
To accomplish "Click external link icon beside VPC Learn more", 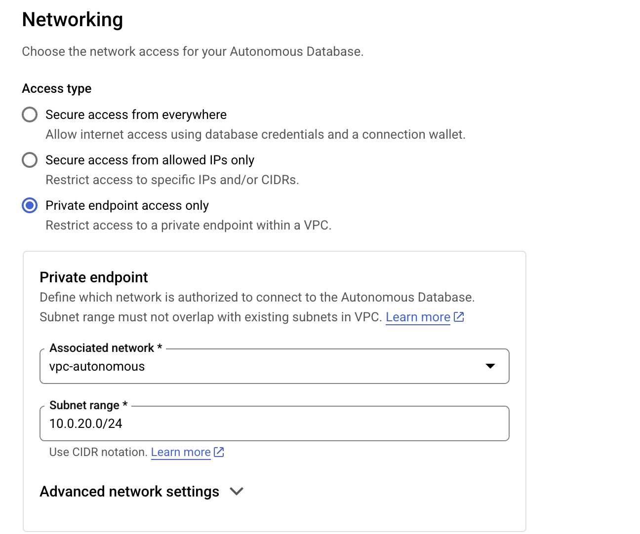I will pos(459,317).
